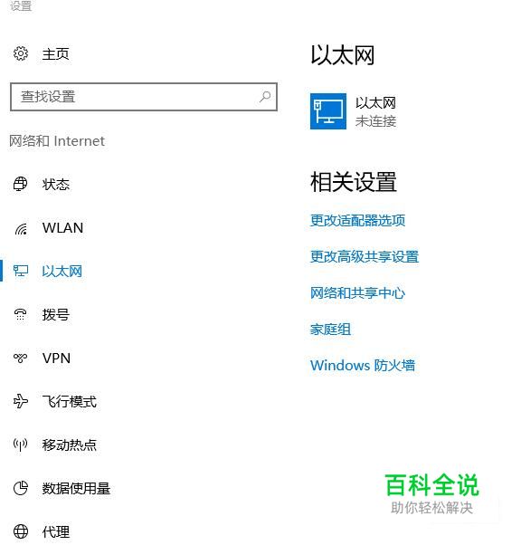
Task: Open the 拨号 dial-up section
Action: (x=56, y=315)
